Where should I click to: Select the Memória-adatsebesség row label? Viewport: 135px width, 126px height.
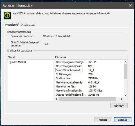[69, 82]
